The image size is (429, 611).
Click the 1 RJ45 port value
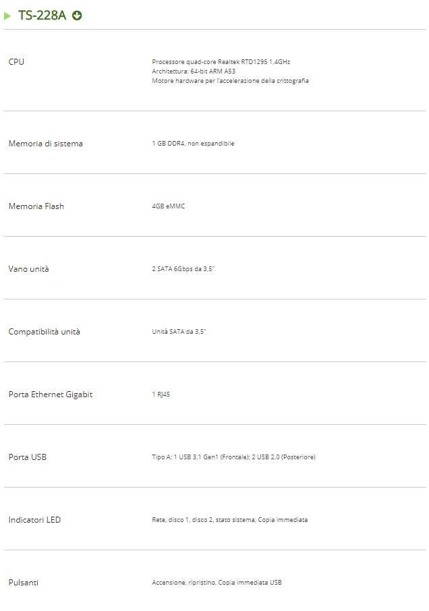pos(161,395)
